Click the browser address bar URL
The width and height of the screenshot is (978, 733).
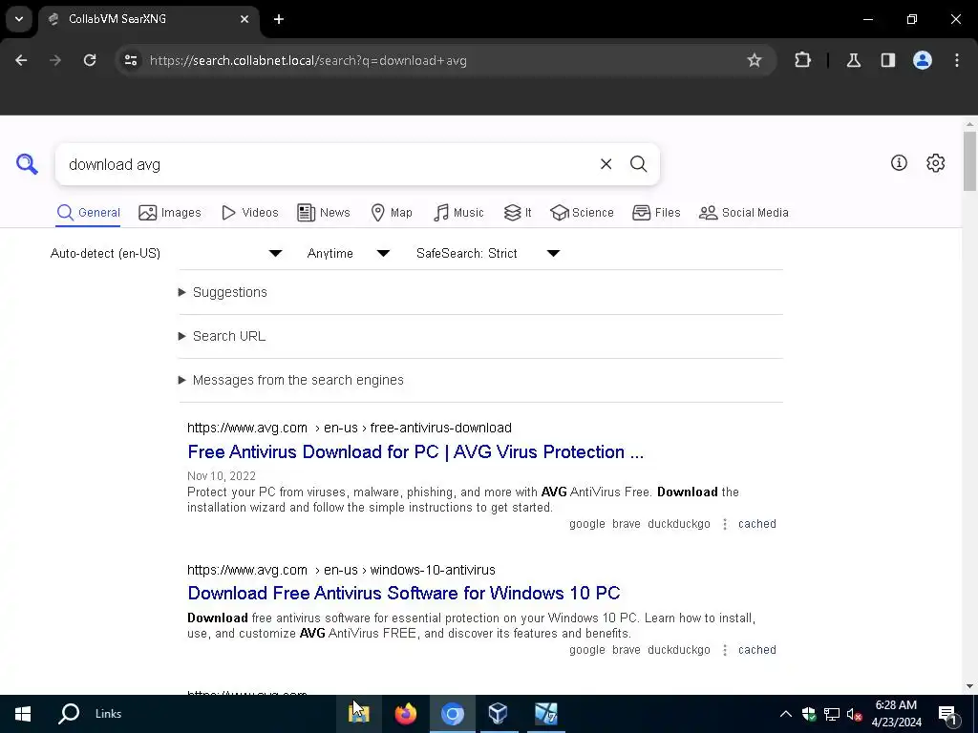pos(308,60)
